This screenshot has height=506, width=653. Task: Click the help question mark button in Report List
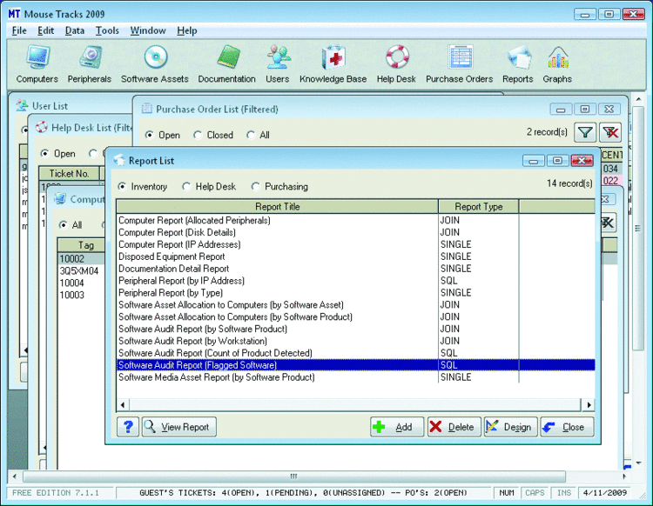[x=128, y=427]
